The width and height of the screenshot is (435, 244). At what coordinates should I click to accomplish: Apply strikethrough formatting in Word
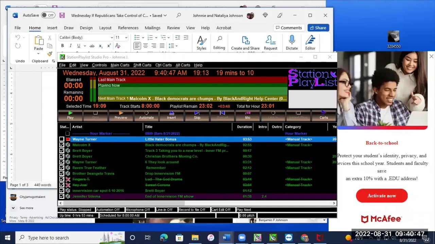92,46
